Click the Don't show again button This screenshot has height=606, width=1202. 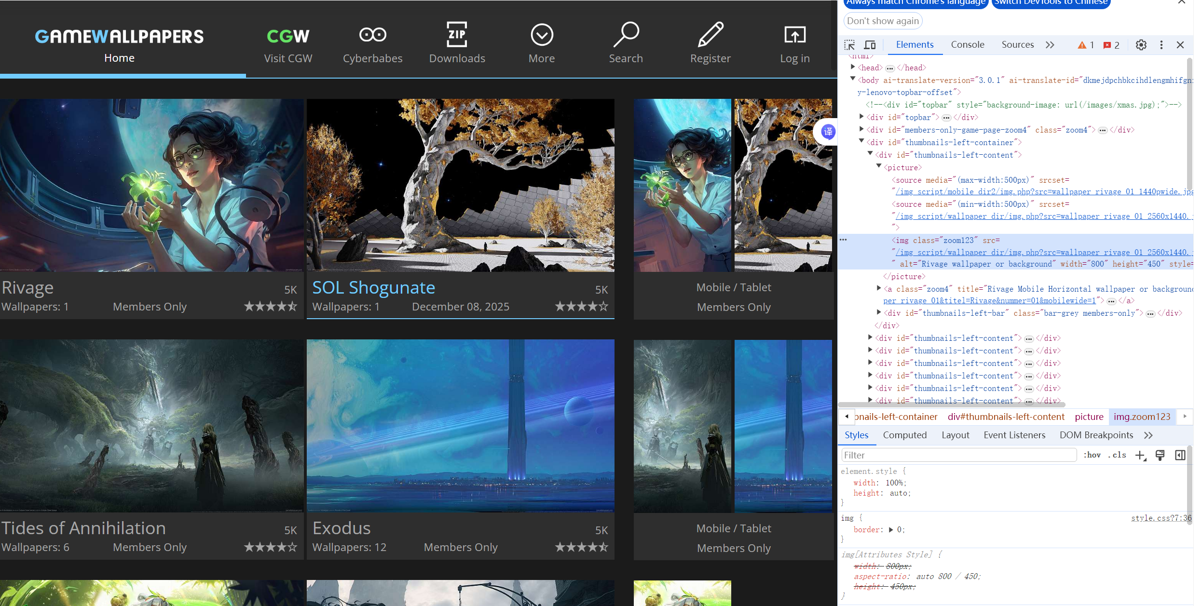click(x=883, y=21)
